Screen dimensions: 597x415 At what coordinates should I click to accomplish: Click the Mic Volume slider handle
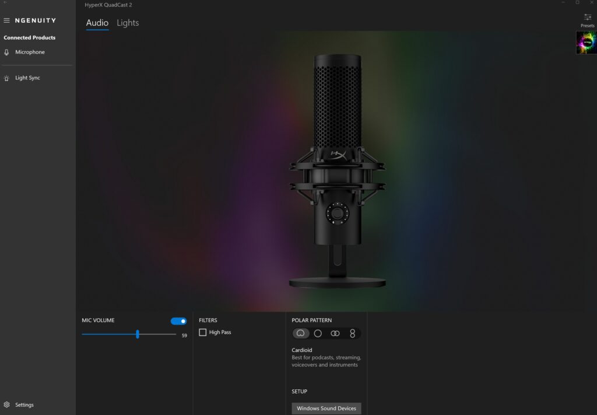pos(138,334)
